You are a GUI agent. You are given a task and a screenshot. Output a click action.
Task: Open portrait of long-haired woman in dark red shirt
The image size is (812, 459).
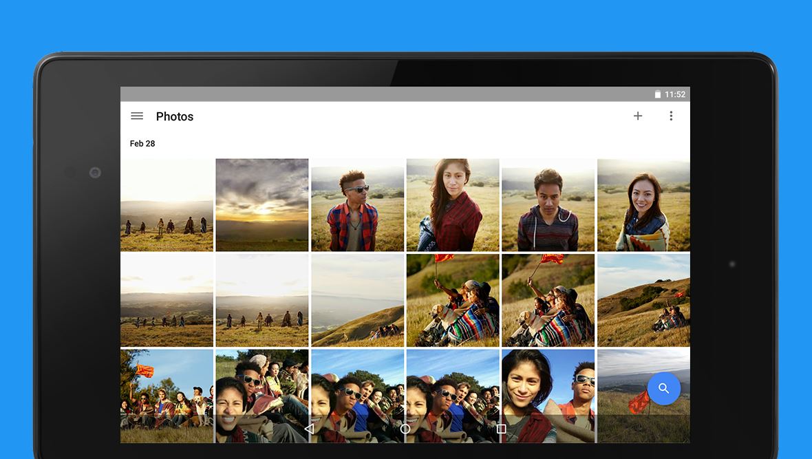pos(453,205)
